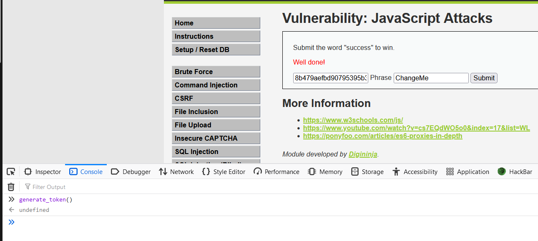The image size is (538, 241).
Task: Open the Performance panel
Action: point(277,171)
